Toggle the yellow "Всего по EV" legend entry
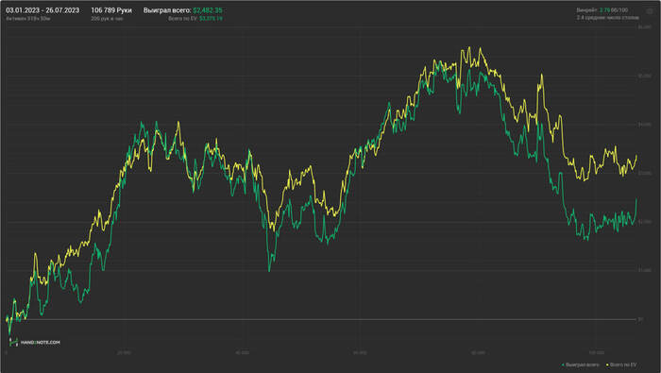 pyautogui.click(x=621, y=365)
